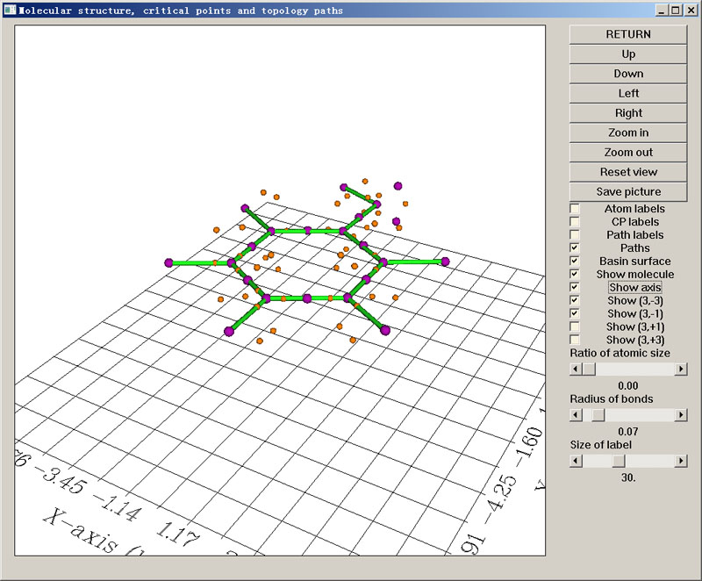This screenshot has width=702, height=581.
Task: Click the Ratio of atomic size slider thumb
Action: [x=589, y=369]
